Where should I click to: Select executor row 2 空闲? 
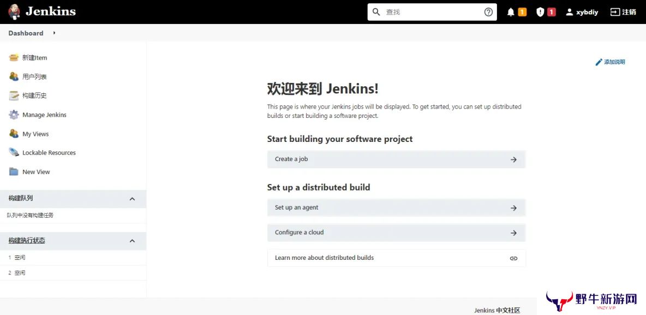click(x=73, y=272)
